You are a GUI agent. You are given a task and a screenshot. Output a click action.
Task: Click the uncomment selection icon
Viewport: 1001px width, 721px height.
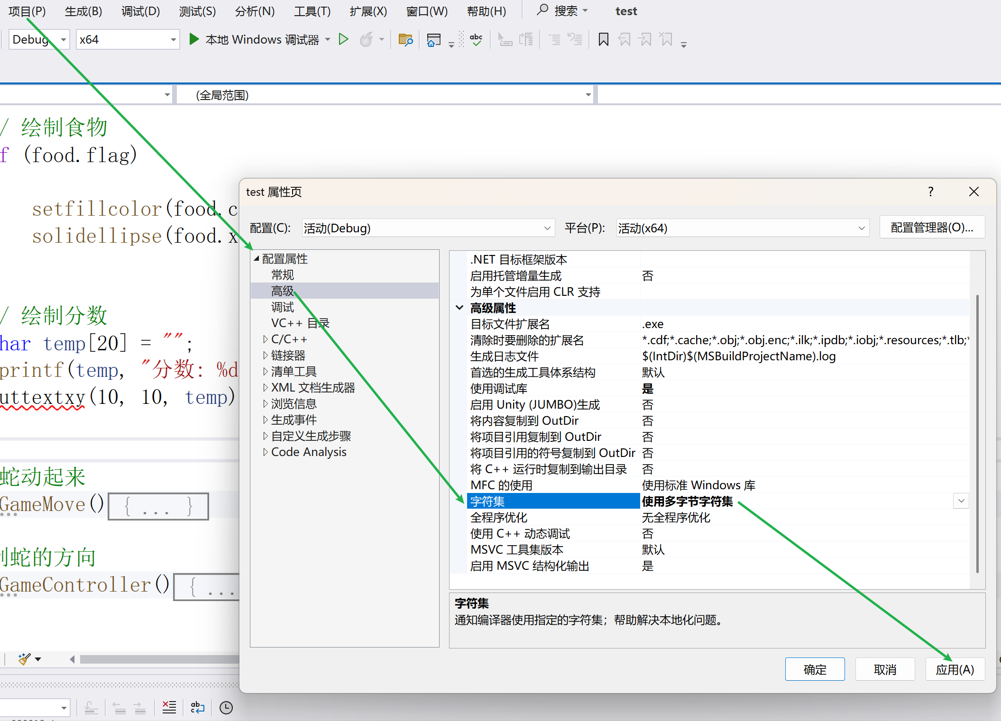pos(575,39)
